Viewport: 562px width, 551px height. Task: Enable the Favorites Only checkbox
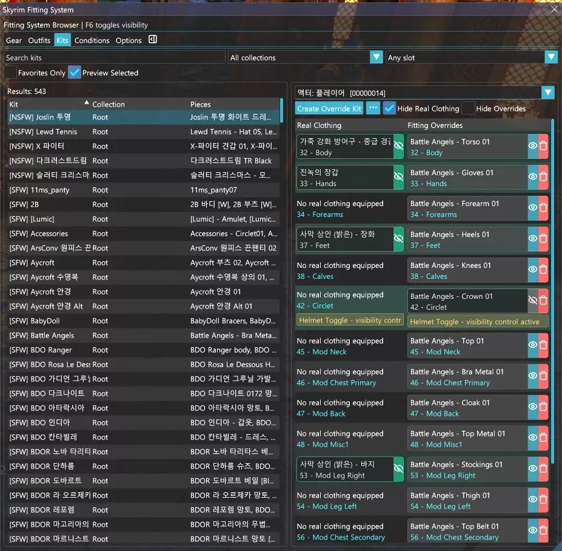click(11, 73)
